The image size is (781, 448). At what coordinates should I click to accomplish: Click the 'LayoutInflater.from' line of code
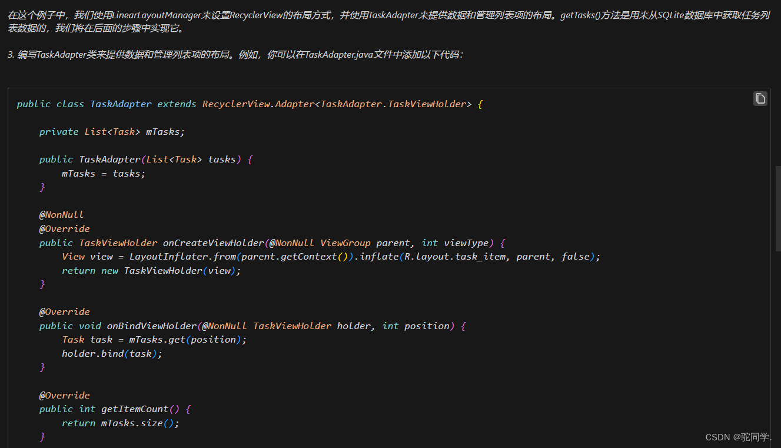(331, 257)
